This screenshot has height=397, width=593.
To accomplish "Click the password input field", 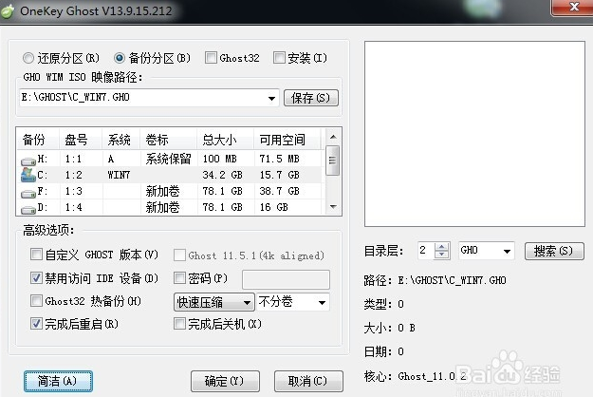I will pyautogui.click(x=286, y=279).
